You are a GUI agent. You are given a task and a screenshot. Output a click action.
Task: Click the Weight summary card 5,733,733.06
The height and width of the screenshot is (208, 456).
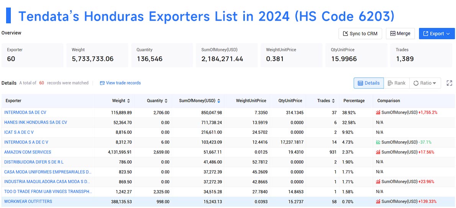97,55
